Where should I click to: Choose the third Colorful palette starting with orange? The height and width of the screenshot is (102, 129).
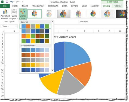pos(35,36)
